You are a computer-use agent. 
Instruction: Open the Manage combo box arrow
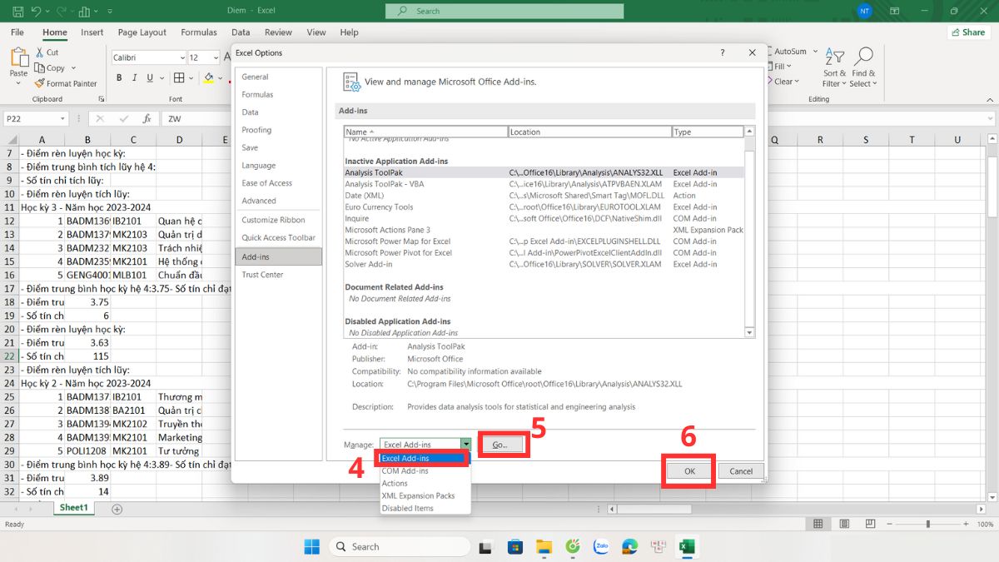point(467,445)
